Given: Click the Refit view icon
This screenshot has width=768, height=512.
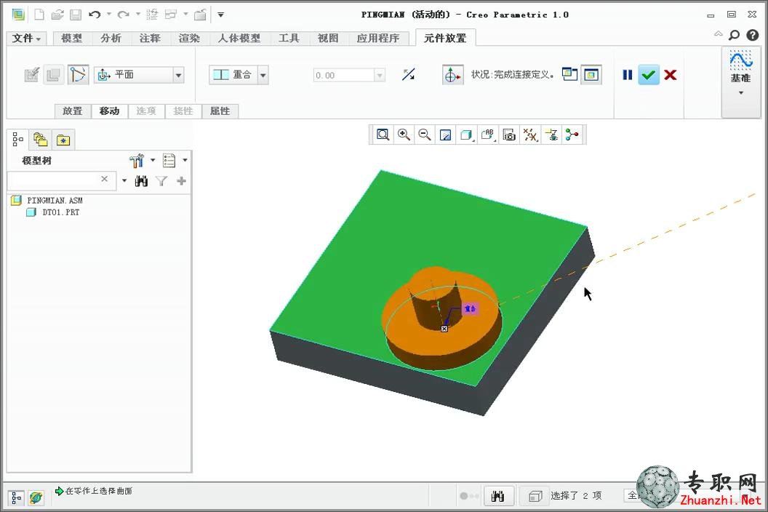Looking at the screenshot, I should [x=383, y=135].
